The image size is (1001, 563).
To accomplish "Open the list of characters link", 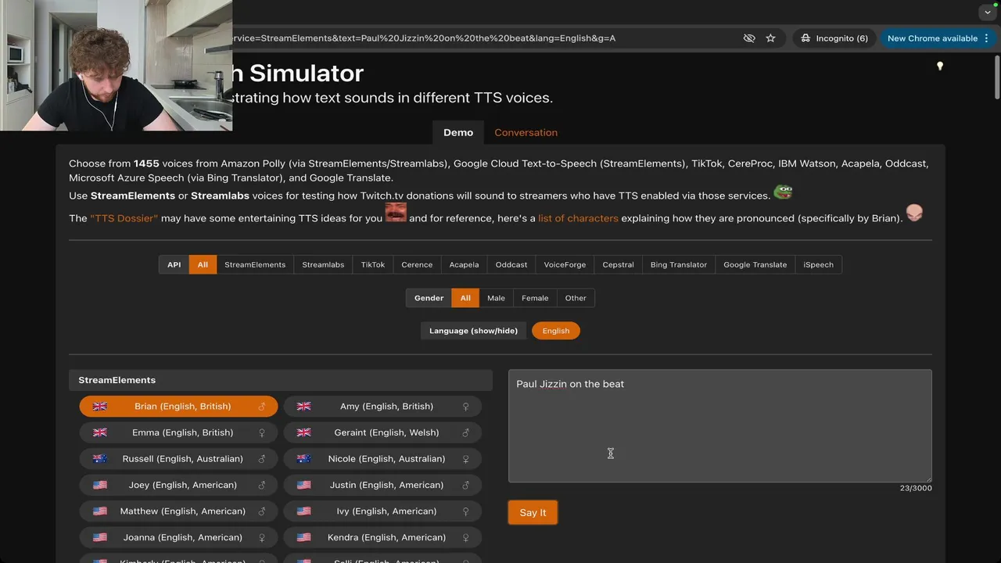I will 578,218.
